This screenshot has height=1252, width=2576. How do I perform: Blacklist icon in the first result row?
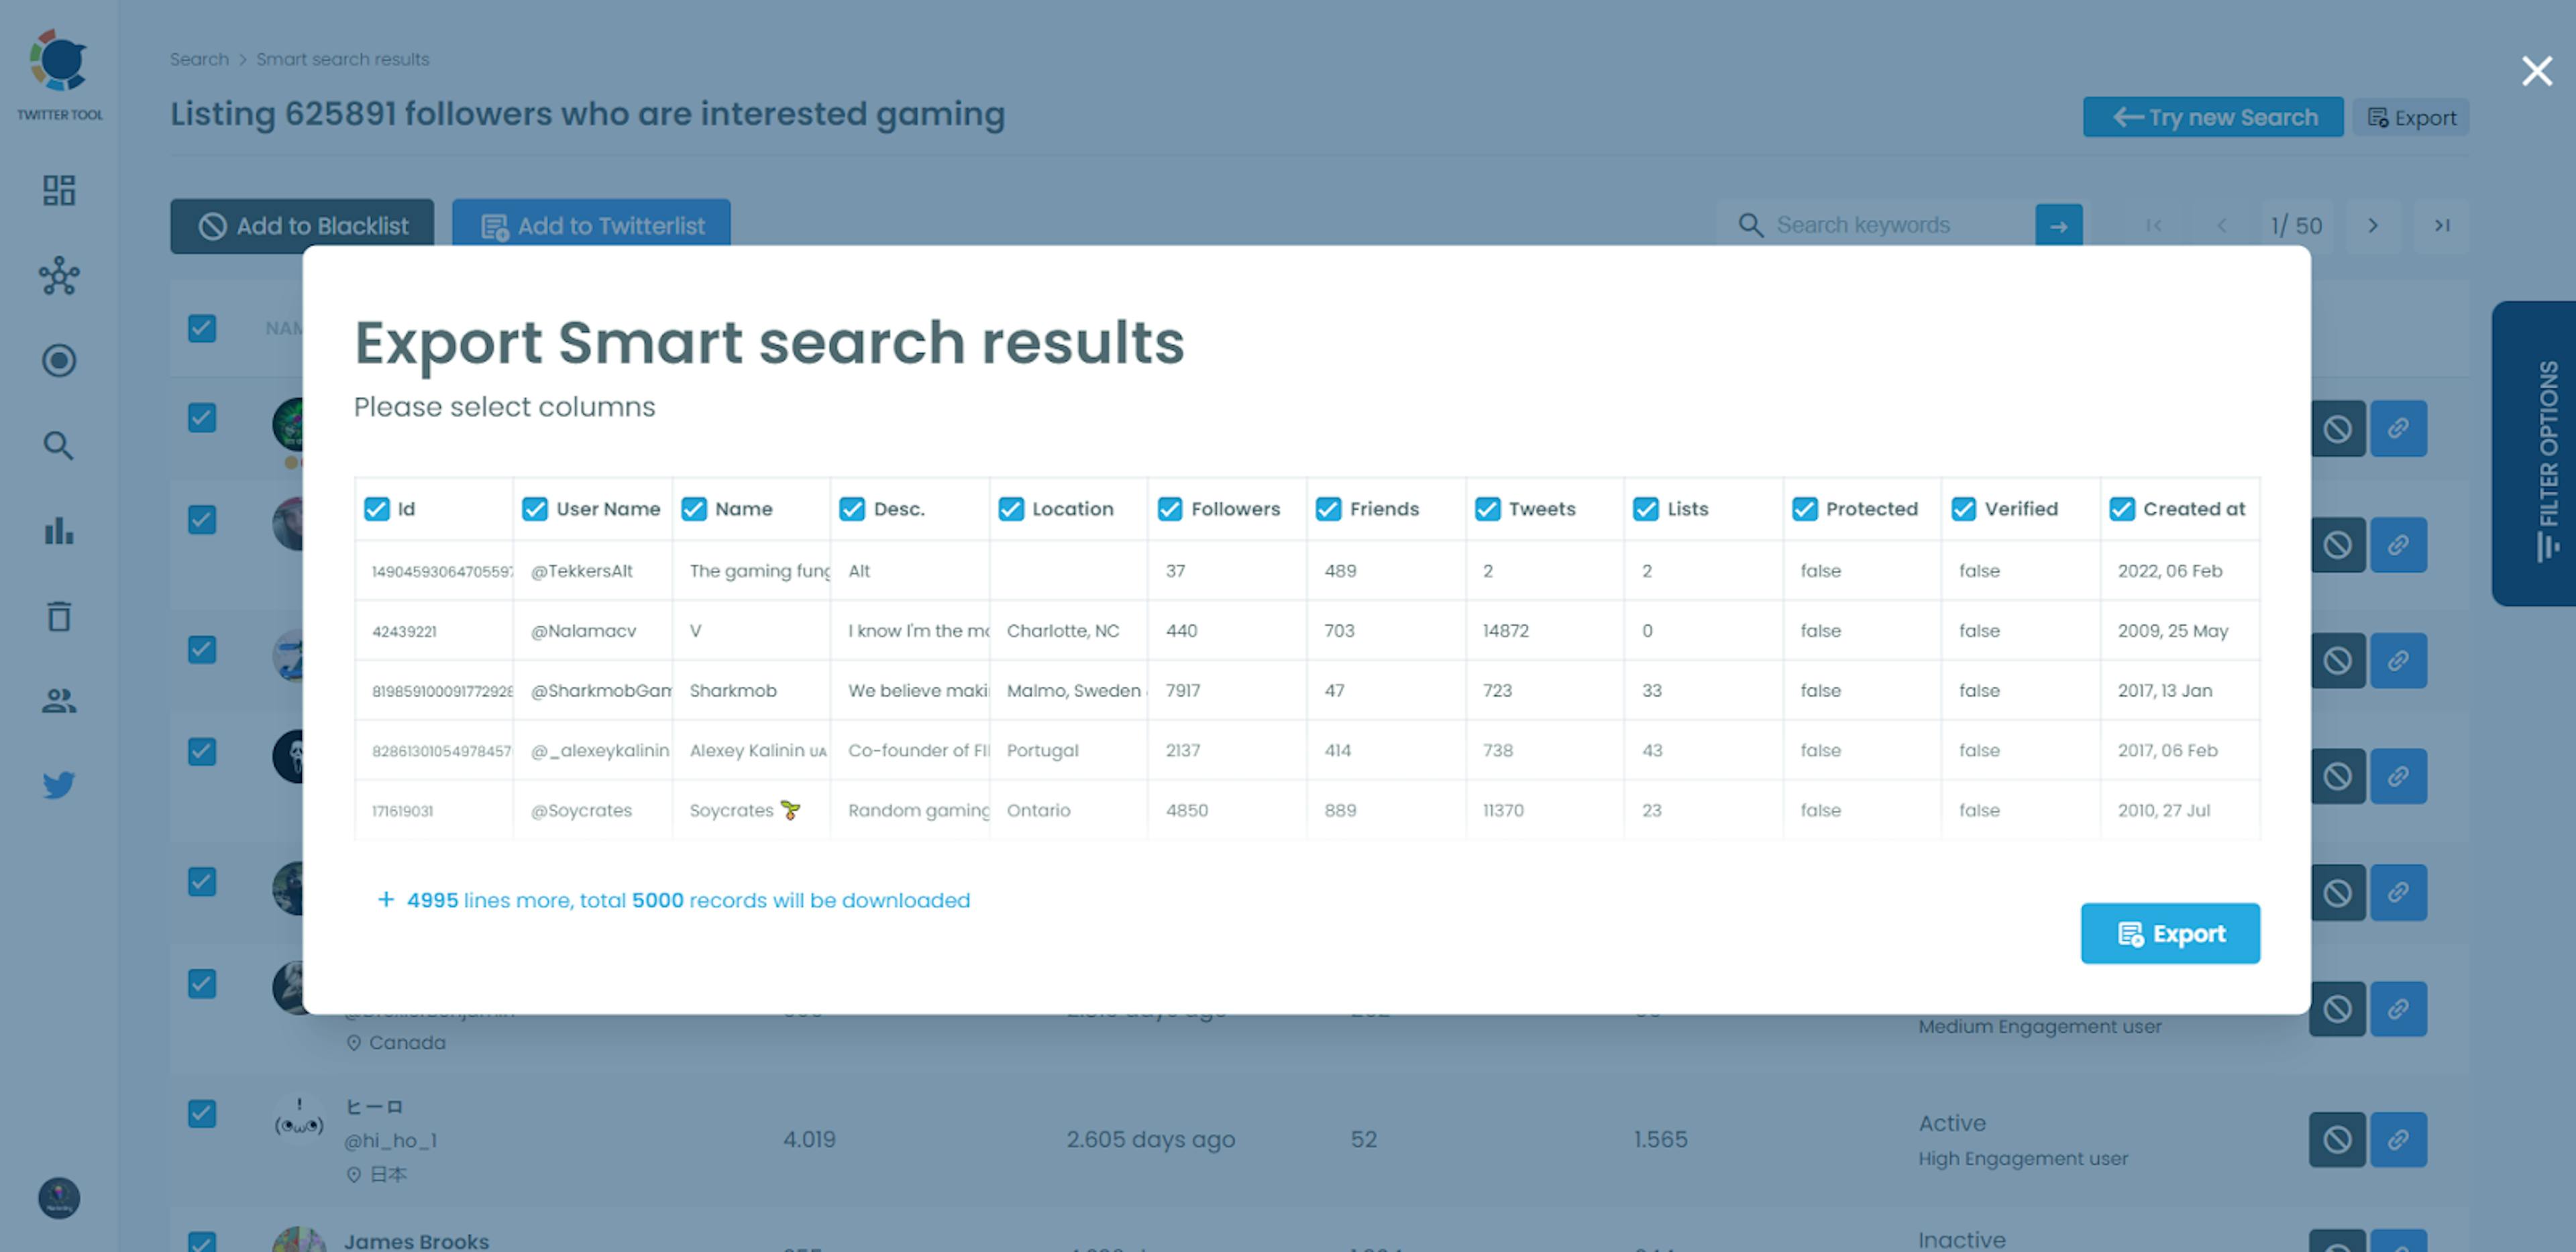click(2337, 429)
